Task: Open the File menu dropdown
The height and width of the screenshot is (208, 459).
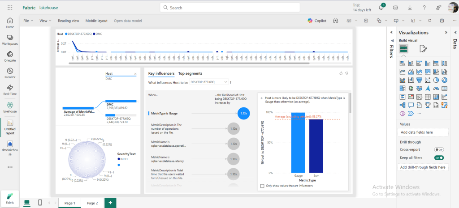Action: pos(28,21)
